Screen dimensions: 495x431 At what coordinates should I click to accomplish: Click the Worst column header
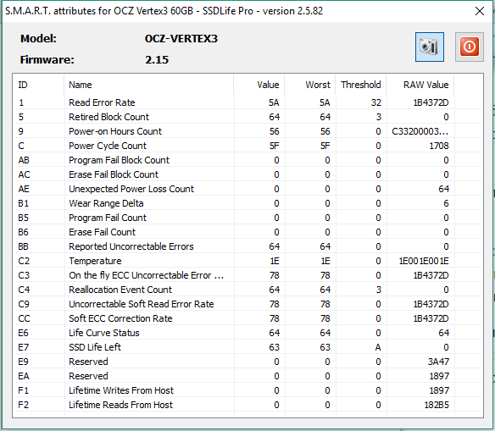[x=310, y=85]
